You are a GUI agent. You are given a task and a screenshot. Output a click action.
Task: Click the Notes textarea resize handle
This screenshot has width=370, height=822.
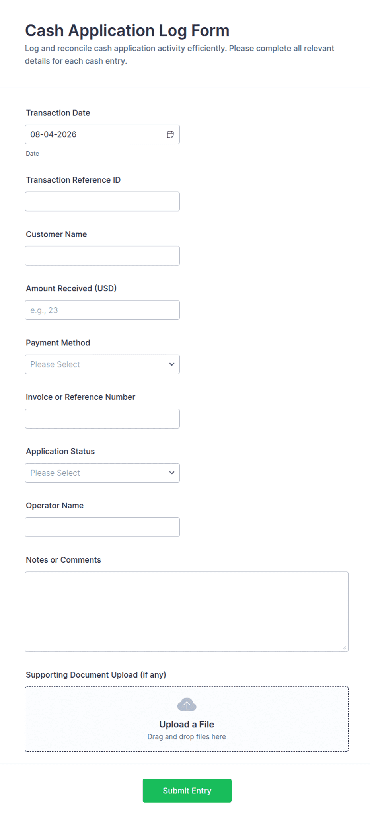click(x=344, y=648)
